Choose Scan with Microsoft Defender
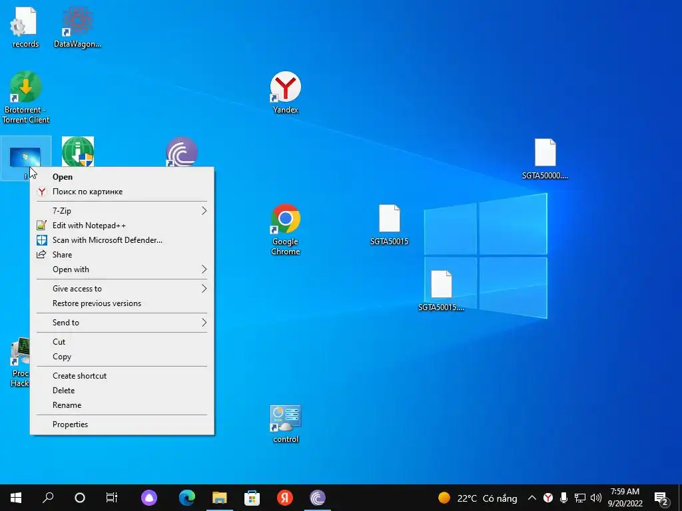The height and width of the screenshot is (511, 682). click(123, 240)
